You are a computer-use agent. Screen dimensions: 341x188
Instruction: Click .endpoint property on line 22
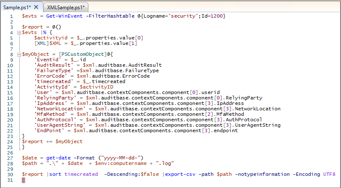224,131
